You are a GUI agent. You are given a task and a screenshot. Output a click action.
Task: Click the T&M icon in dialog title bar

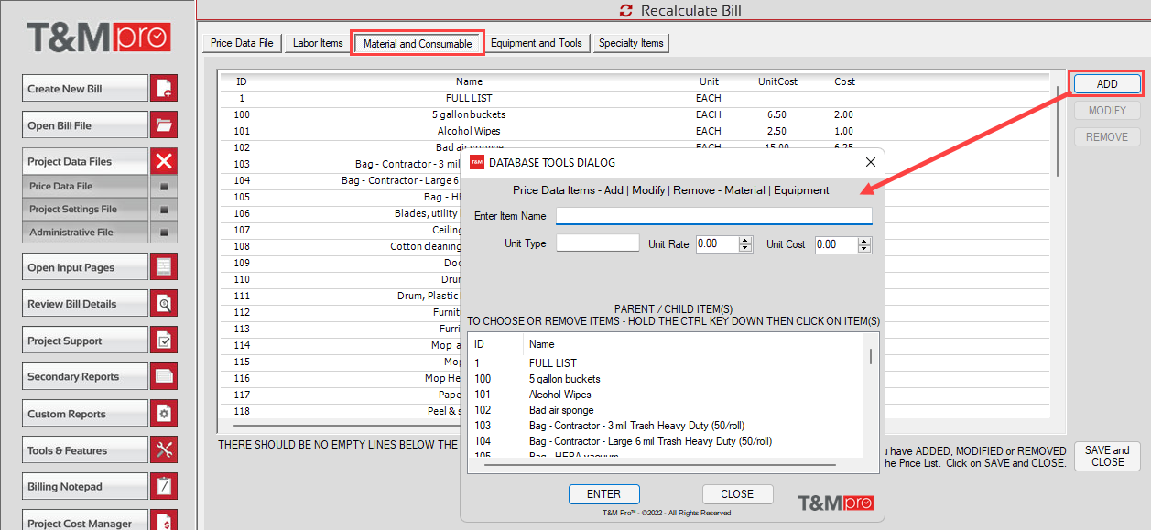coord(476,162)
